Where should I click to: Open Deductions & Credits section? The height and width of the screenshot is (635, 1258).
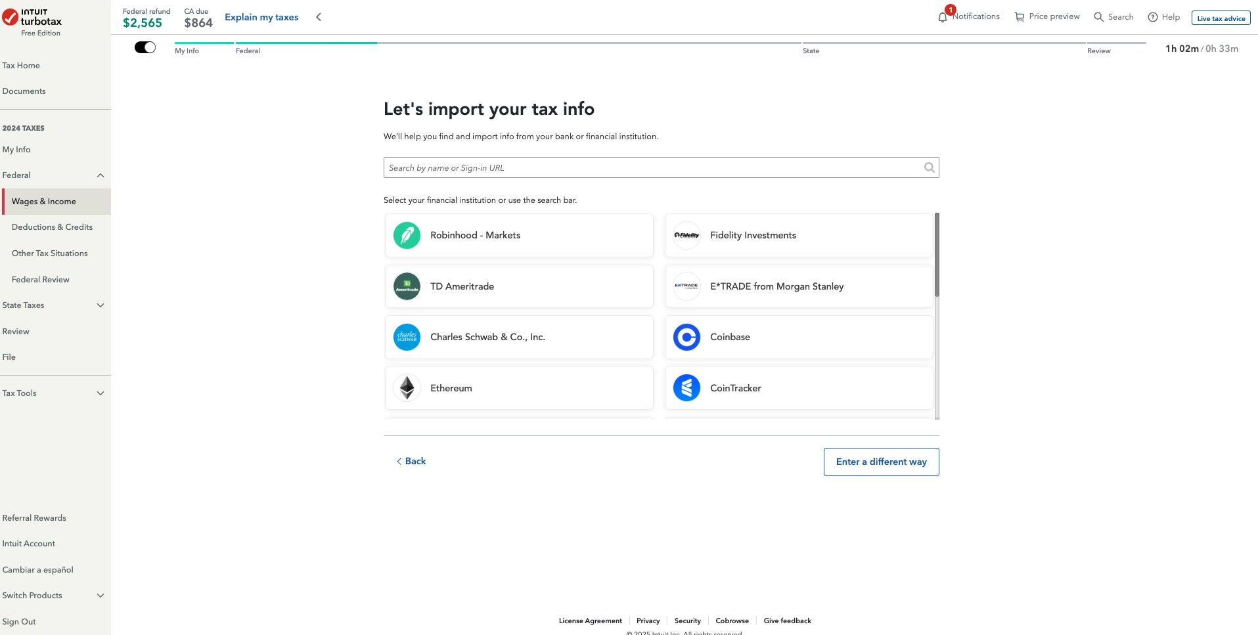point(52,227)
